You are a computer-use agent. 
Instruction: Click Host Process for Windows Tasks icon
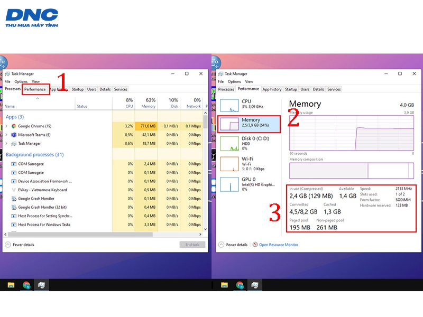(14, 225)
